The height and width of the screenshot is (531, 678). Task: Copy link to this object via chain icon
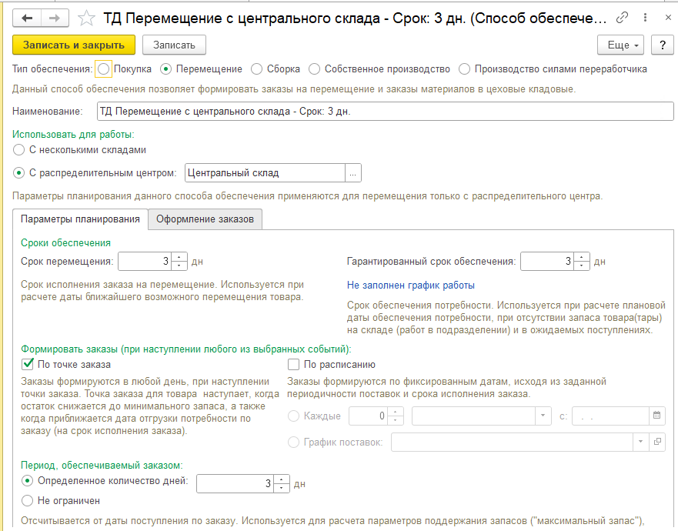click(x=622, y=18)
